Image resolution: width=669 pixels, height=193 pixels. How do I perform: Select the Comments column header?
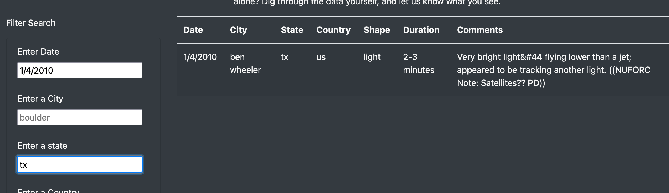coord(480,30)
